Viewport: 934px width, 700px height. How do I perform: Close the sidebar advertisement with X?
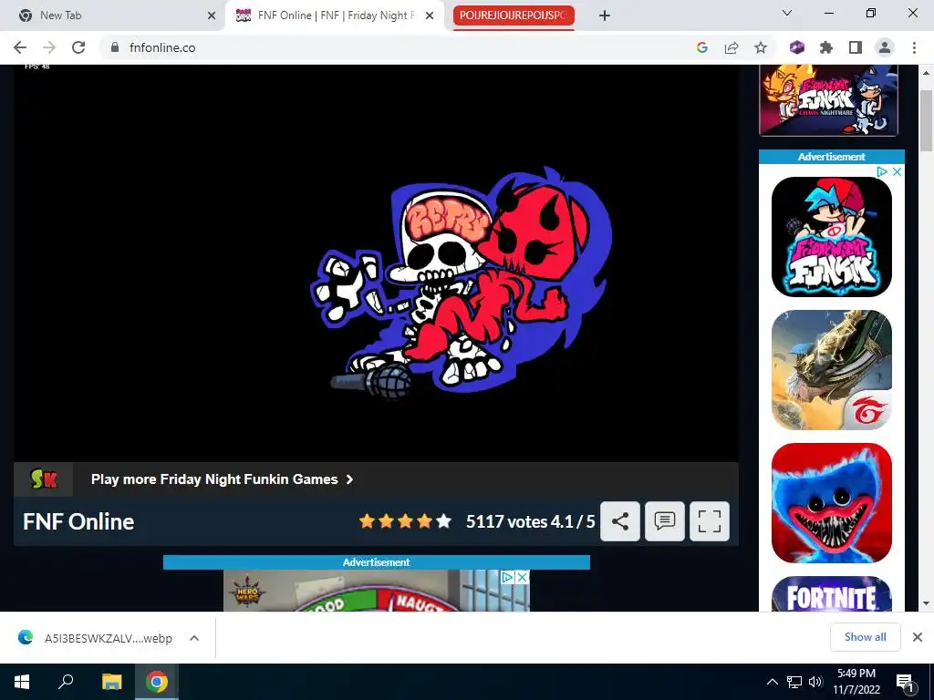[x=897, y=171]
